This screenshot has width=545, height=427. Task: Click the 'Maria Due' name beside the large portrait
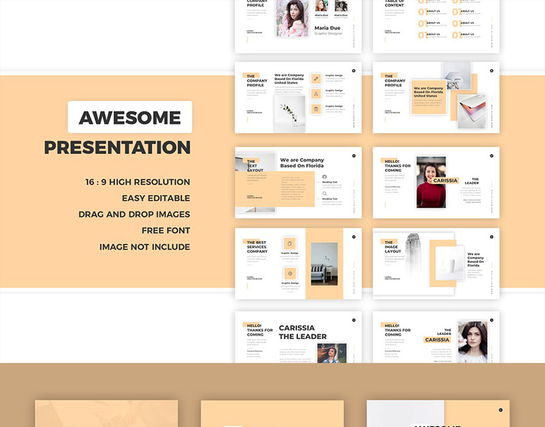pos(328,28)
